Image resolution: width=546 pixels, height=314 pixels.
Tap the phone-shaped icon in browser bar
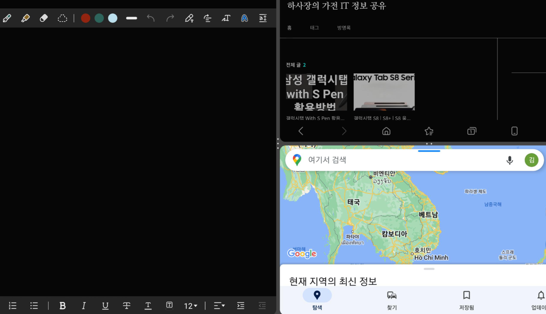514,131
